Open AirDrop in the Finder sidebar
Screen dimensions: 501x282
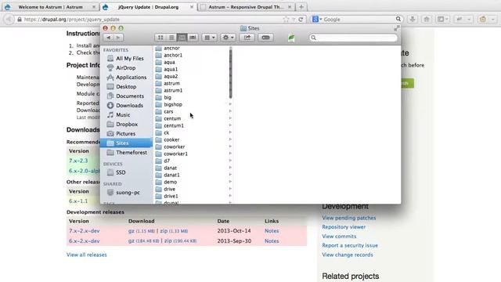[x=126, y=68]
